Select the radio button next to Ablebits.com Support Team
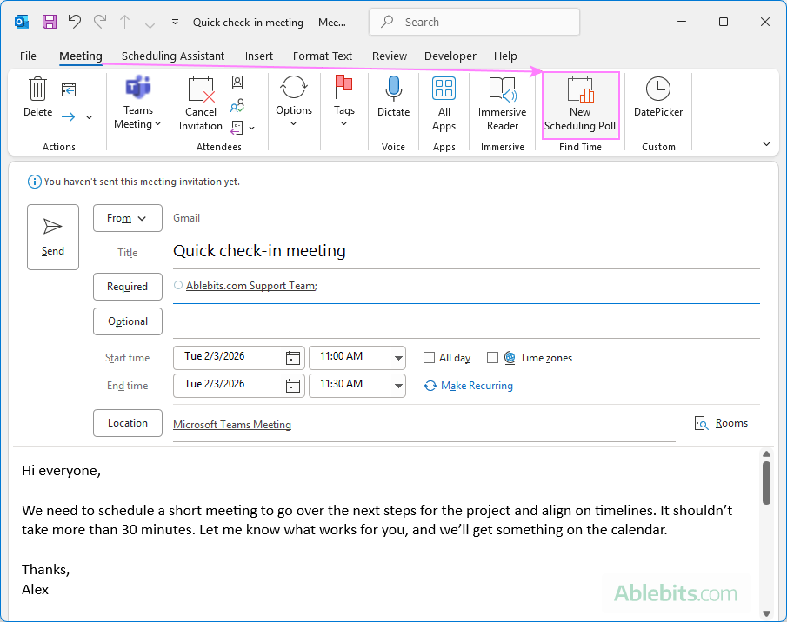 click(177, 285)
